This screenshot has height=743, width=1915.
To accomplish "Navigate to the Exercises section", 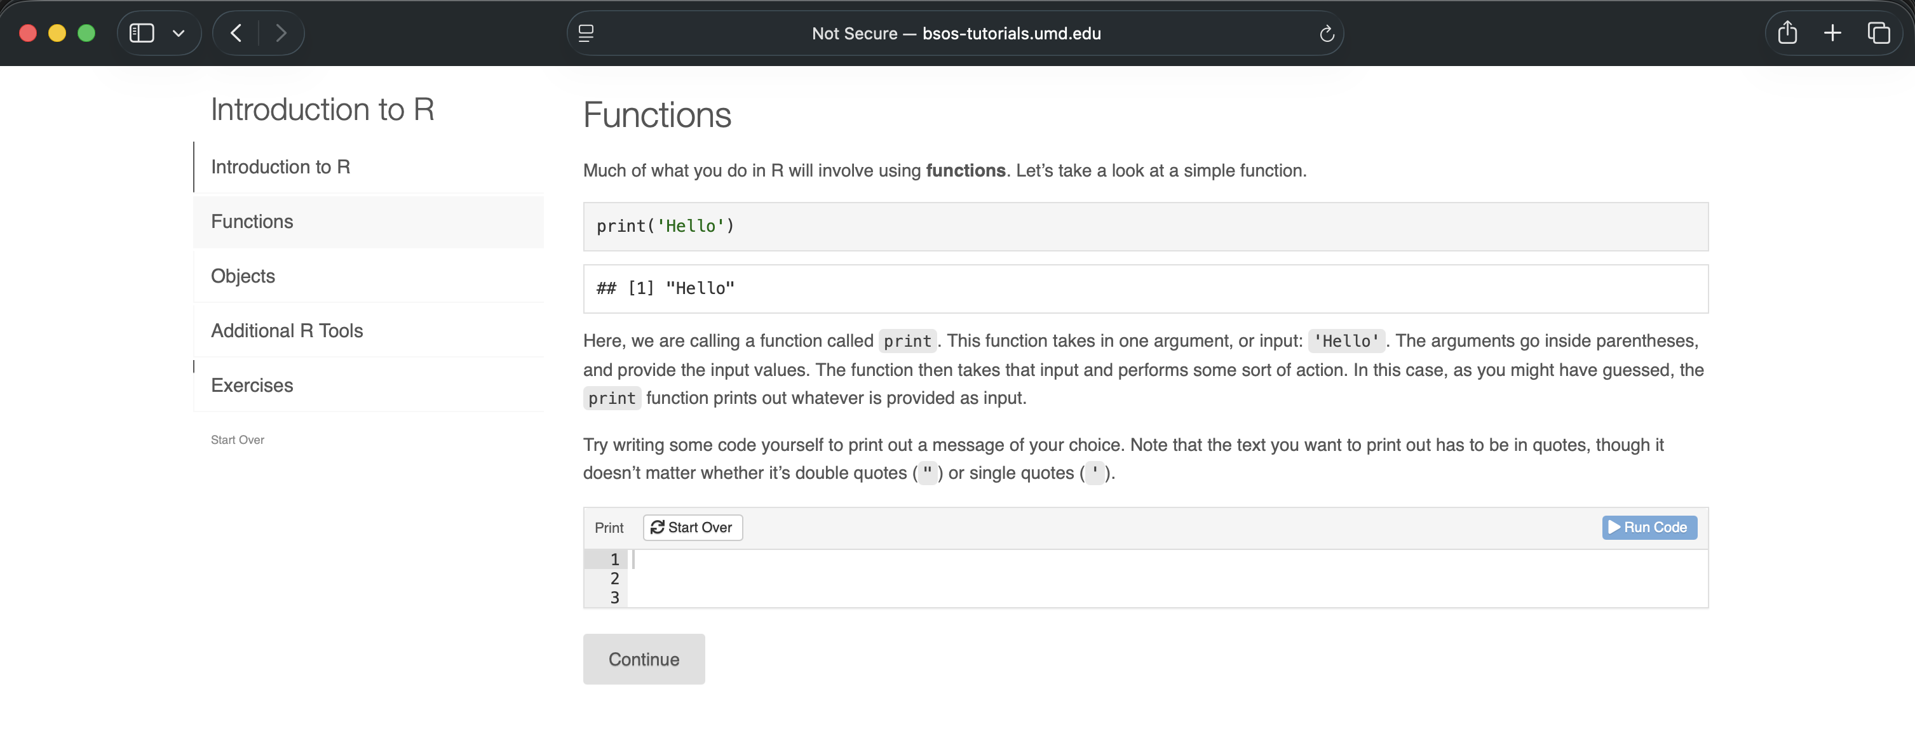I will [252, 385].
